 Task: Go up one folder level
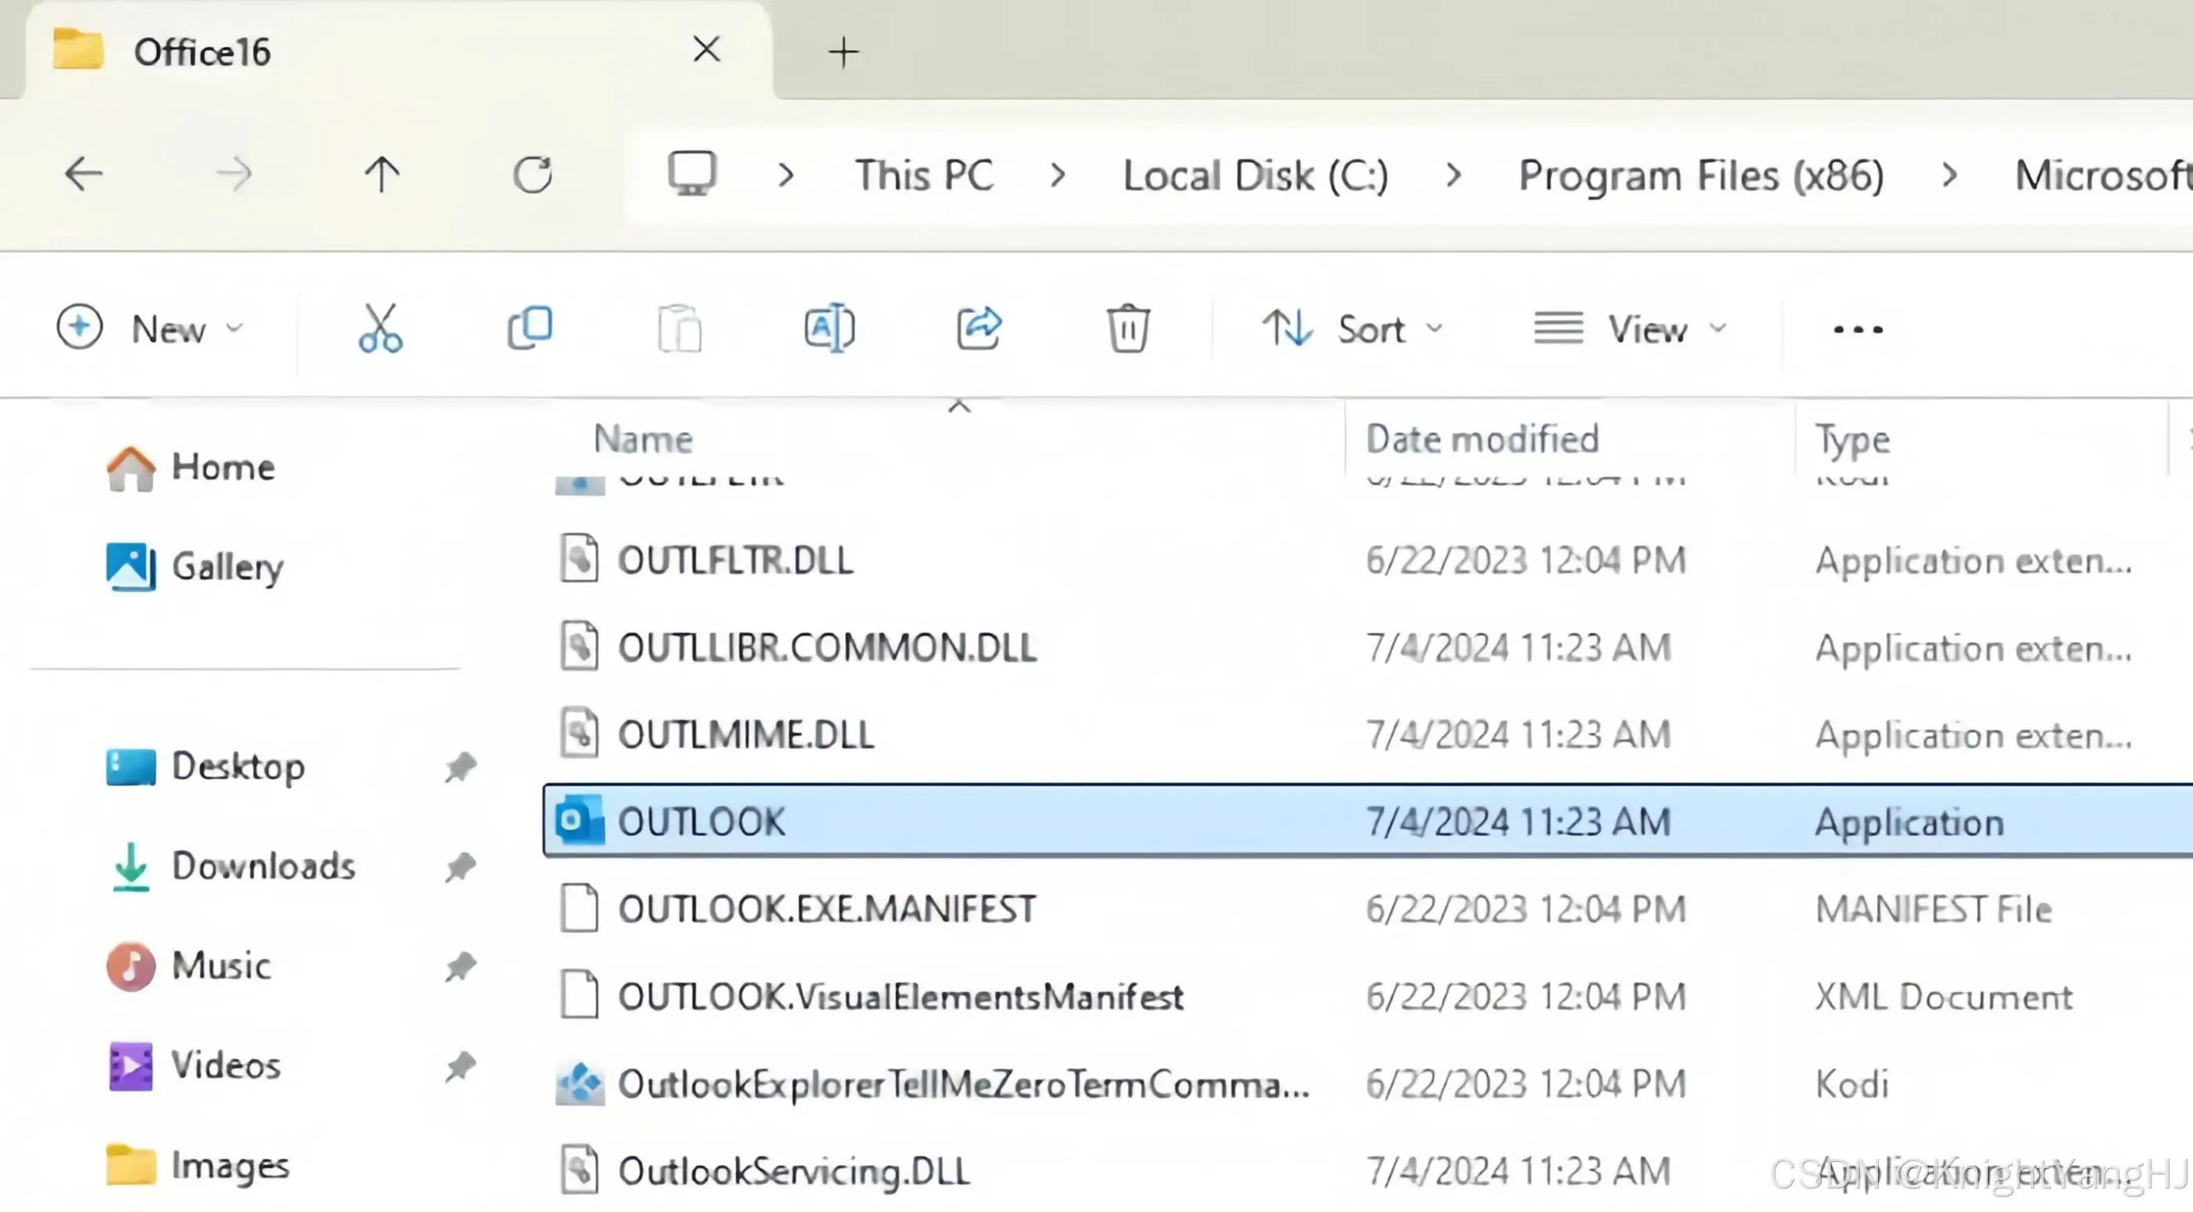(381, 175)
